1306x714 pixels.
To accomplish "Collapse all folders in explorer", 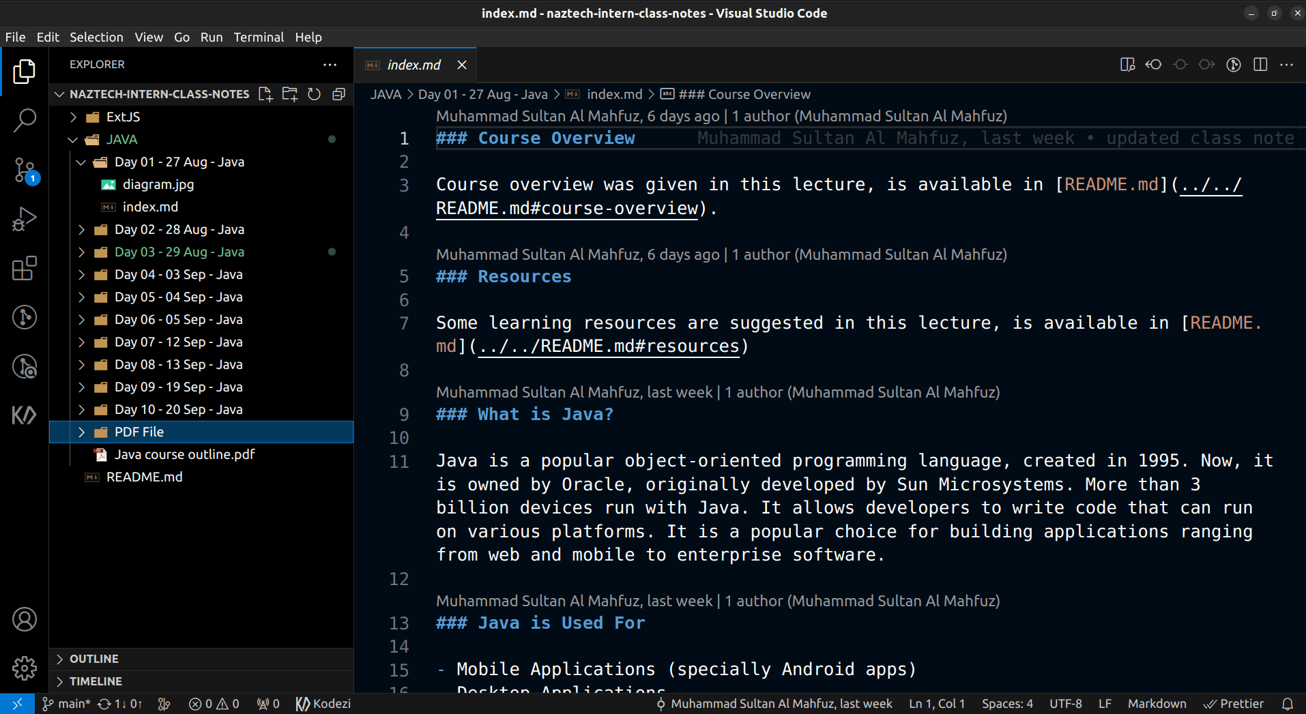I will tap(338, 94).
